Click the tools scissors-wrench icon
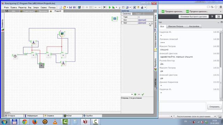223x125 pixels. pos(134,7)
